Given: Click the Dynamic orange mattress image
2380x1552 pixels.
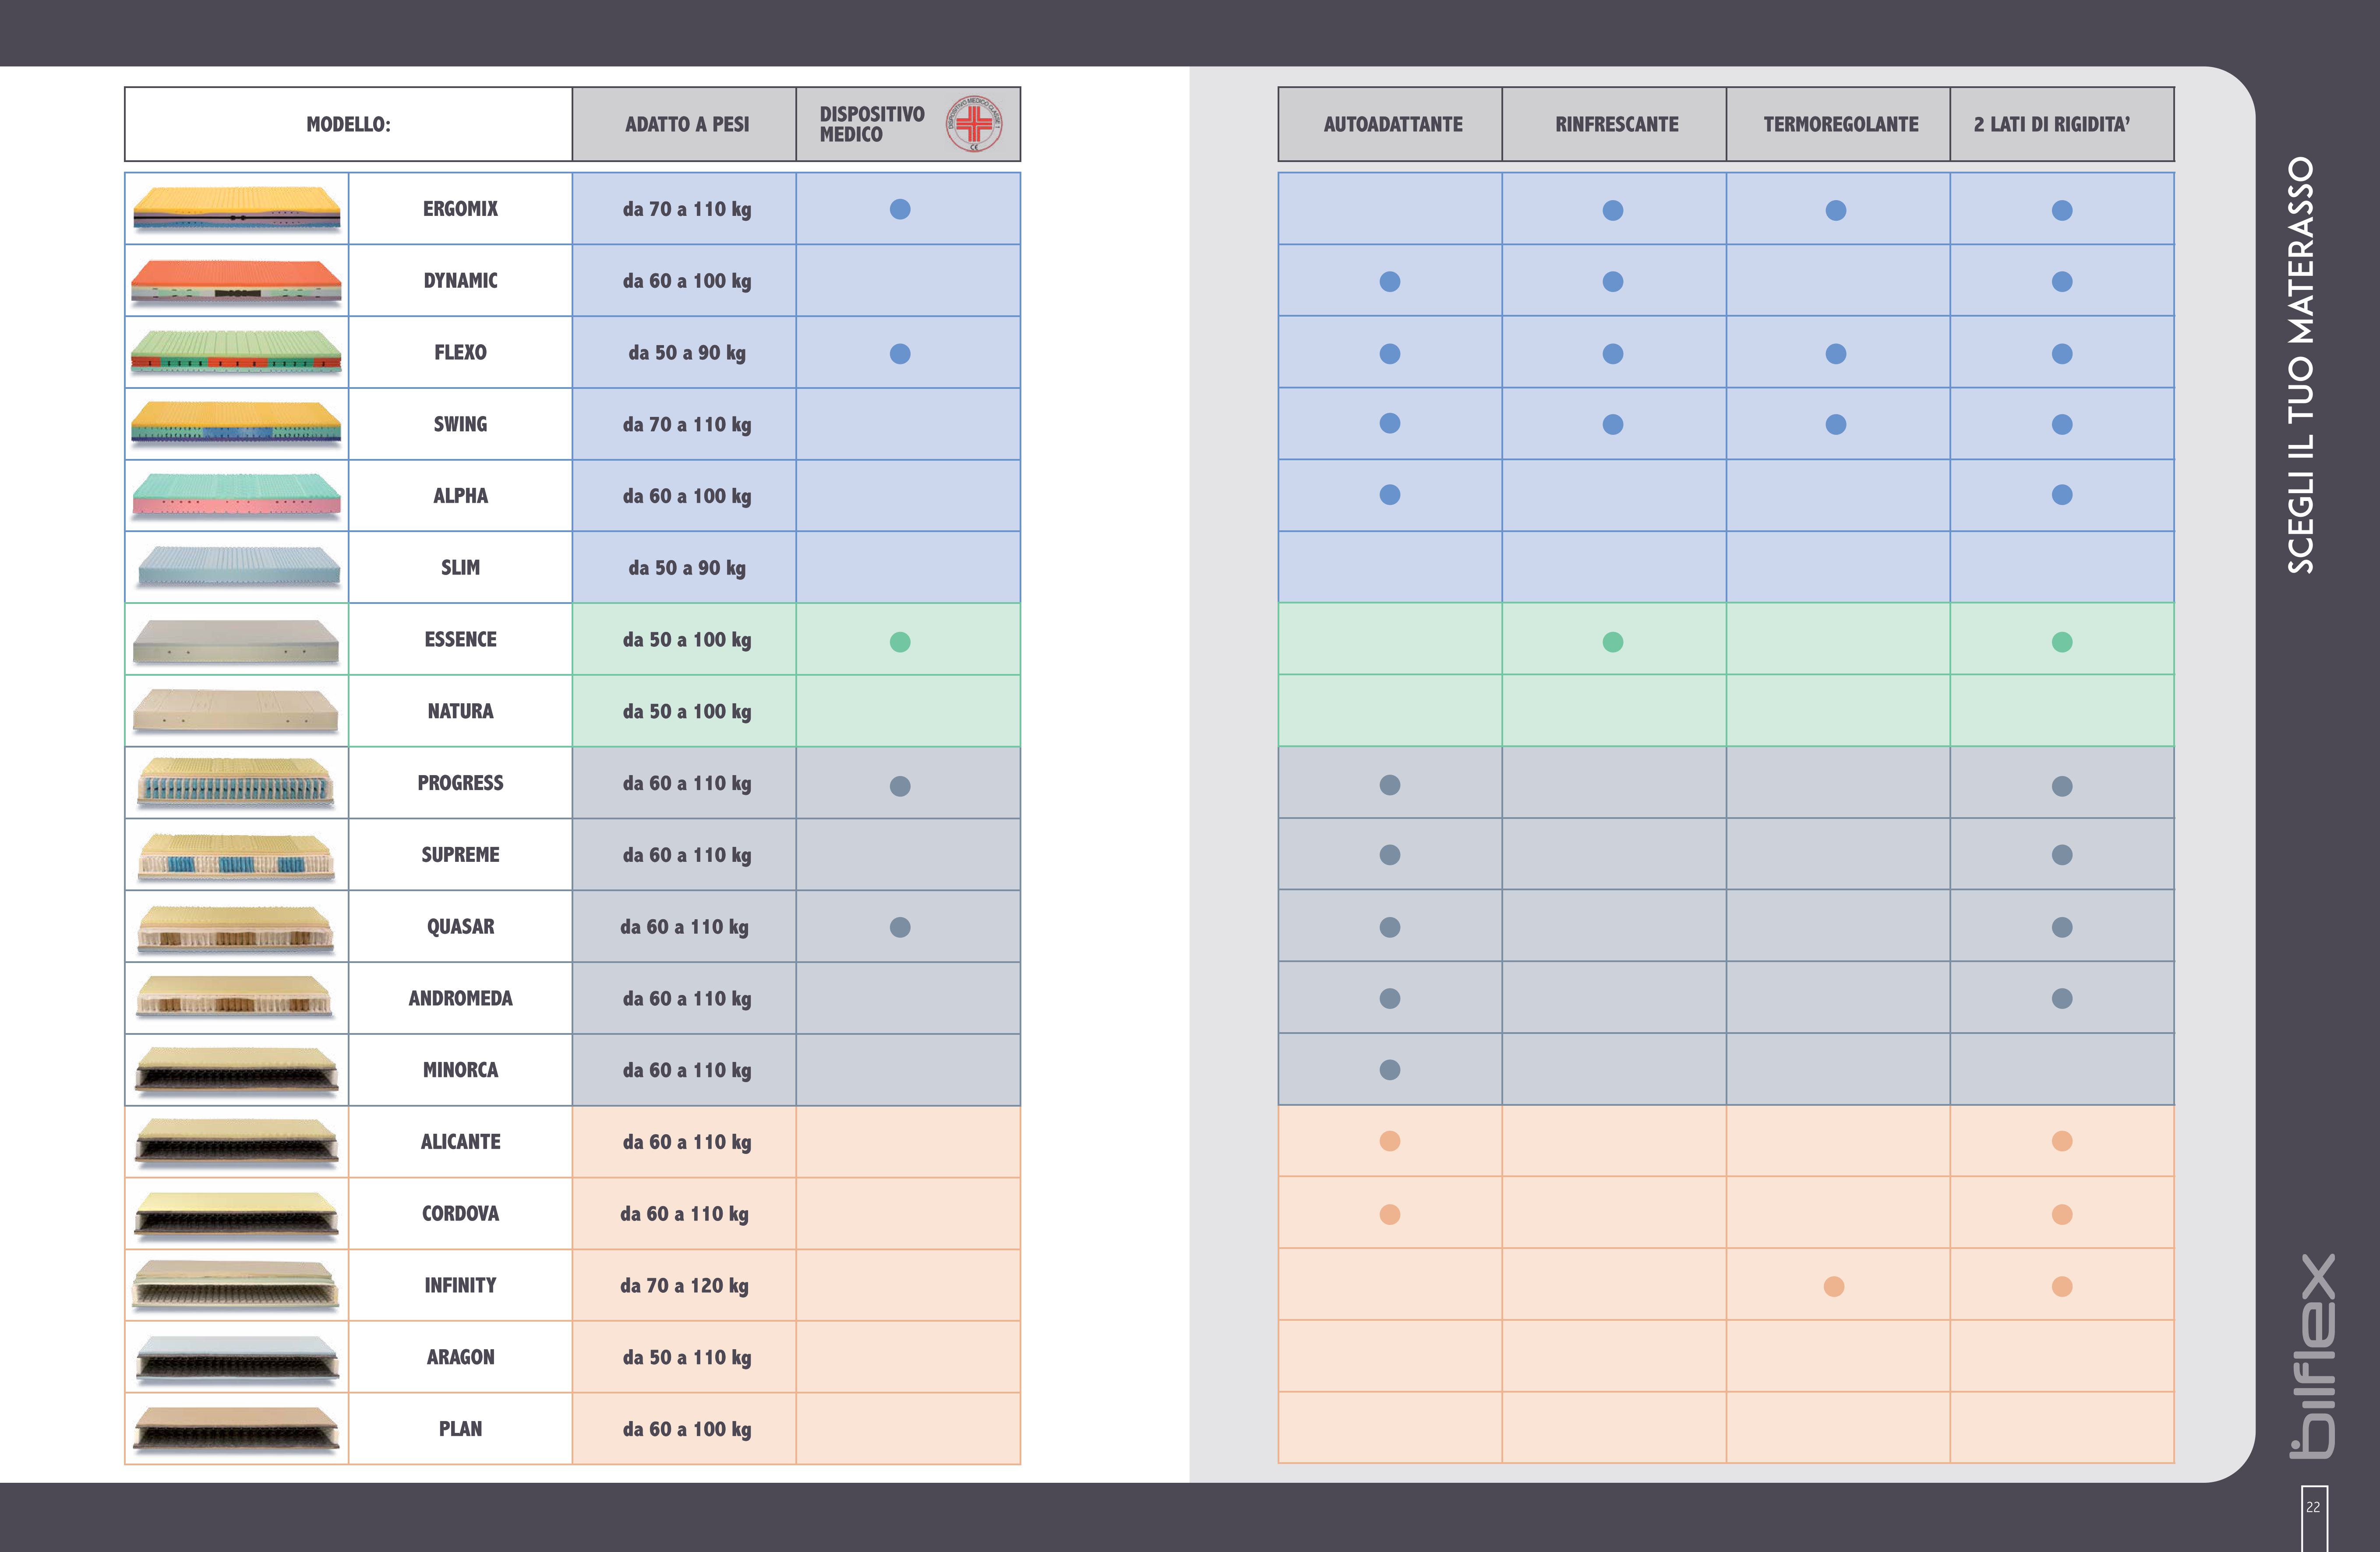Looking at the screenshot, I should [x=237, y=281].
